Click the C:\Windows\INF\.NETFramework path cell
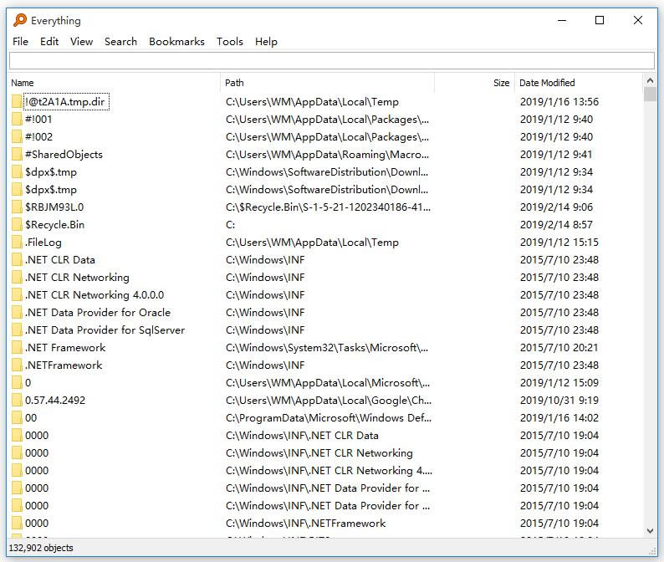 tap(305, 524)
